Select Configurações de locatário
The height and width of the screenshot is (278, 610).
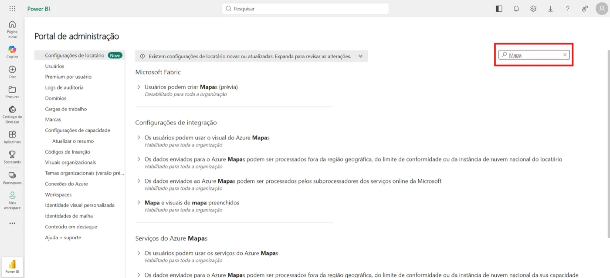pyautogui.click(x=80, y=56)
